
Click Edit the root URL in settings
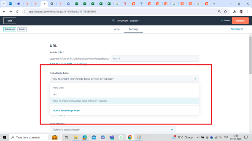click(x=68, y=64)
